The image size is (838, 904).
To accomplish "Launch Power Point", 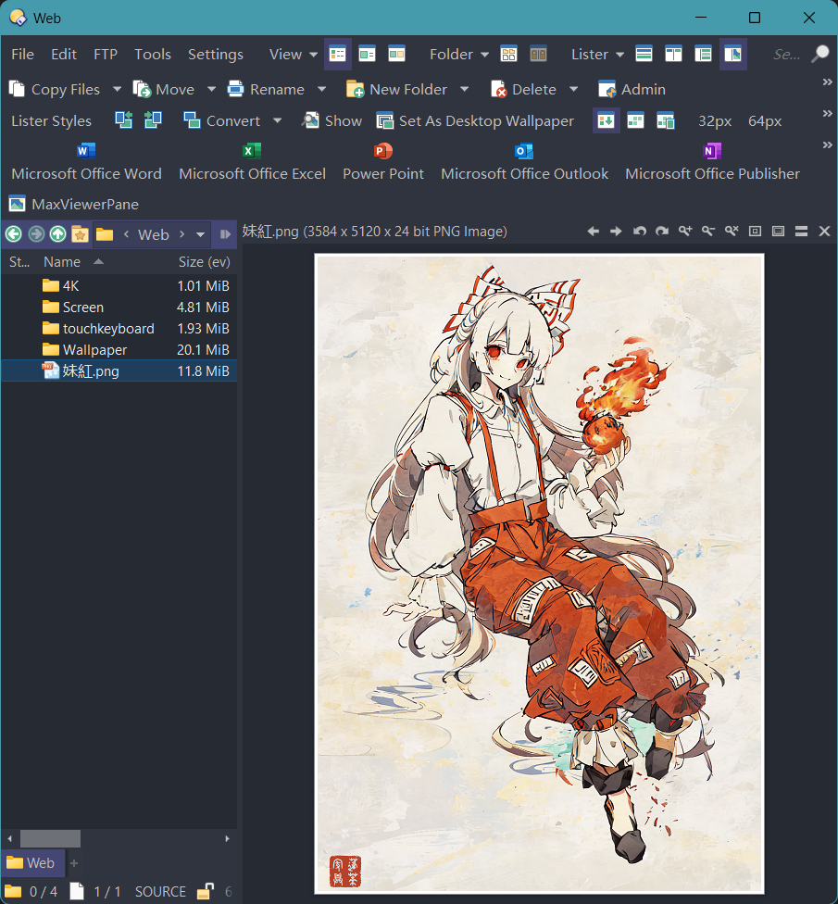I will 383,162.
